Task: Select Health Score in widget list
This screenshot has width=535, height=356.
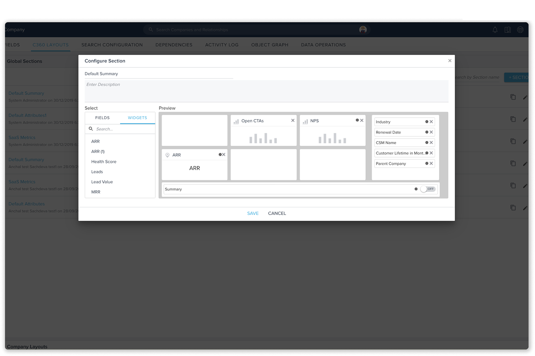Action: coord(104,161)
